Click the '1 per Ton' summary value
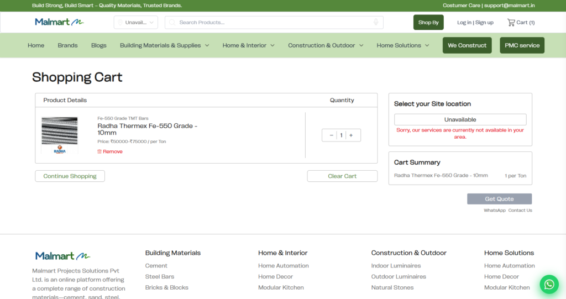566x299 pixels. point(516,176)
